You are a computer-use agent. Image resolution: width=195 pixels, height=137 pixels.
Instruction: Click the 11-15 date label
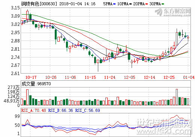[x=90, y=77]
